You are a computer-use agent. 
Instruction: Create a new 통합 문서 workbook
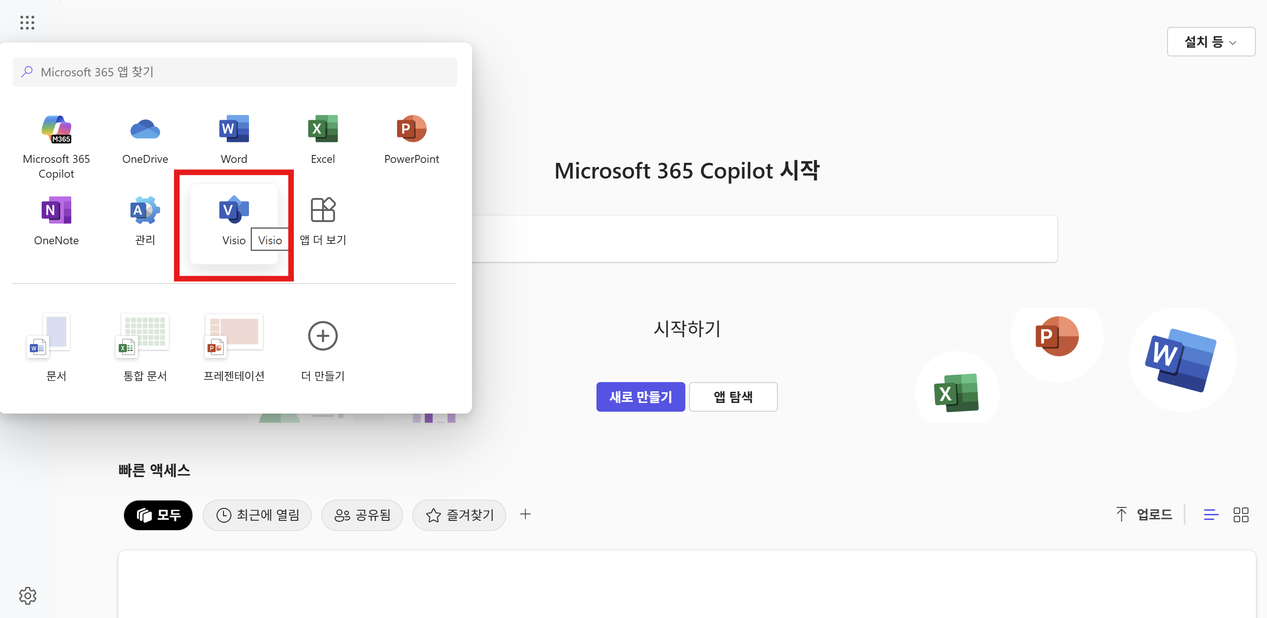[145, 347]
